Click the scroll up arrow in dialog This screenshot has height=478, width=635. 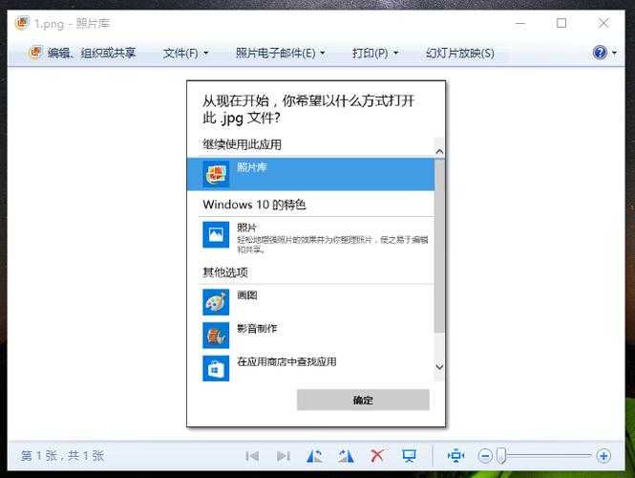tap(439, 152)
